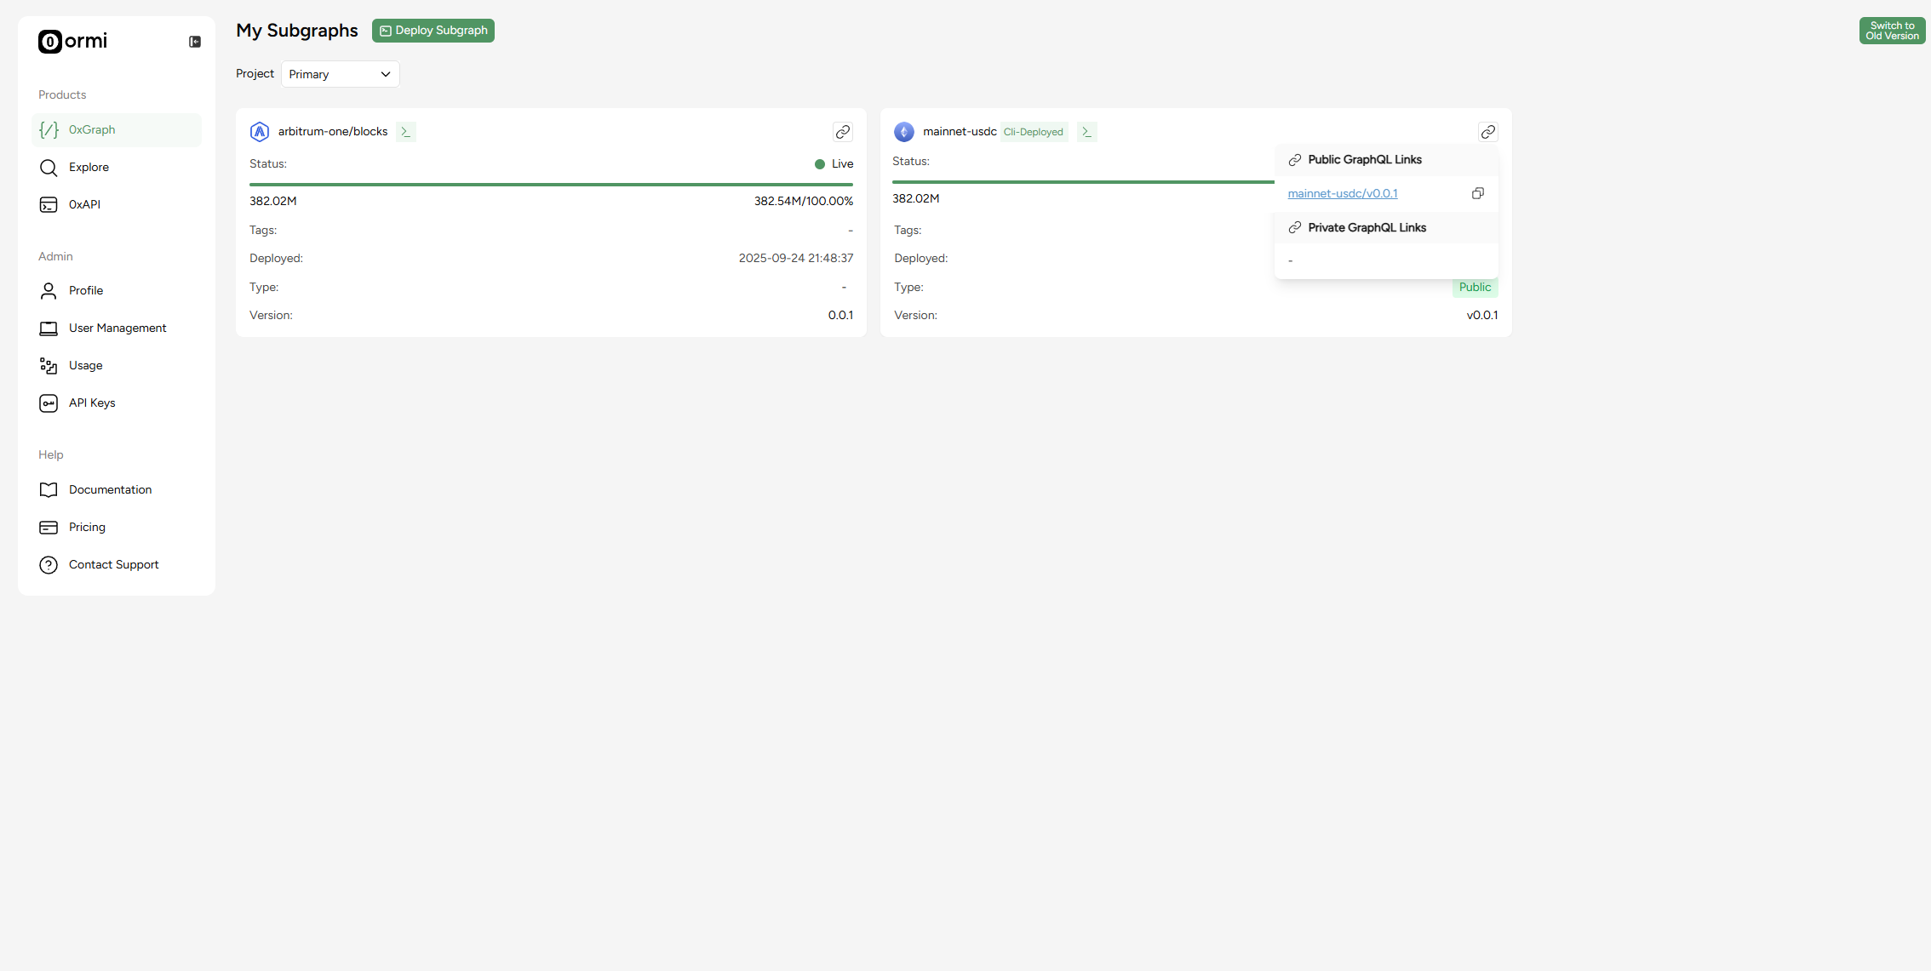1931x971 pixels.
Task: Click Deploy Subgraph button
Action: pyautogui.click(x=433, y=31)
